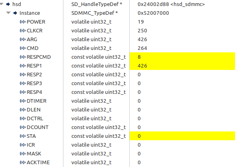
Task: Click the variable icon next to STA
Action: (x=23, y=136)
